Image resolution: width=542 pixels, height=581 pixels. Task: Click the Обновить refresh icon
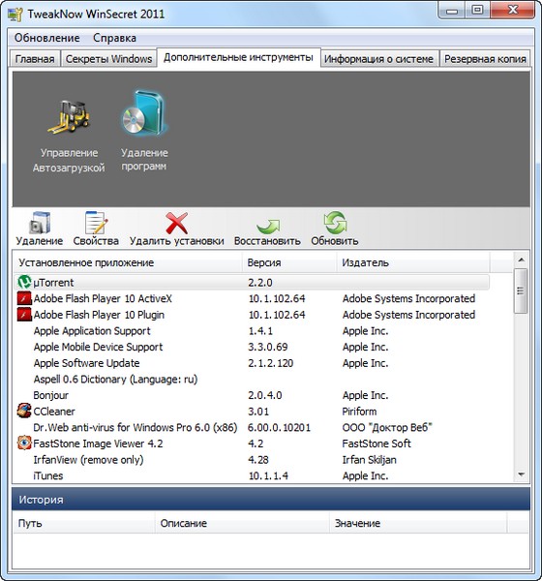tap(335, 223)
